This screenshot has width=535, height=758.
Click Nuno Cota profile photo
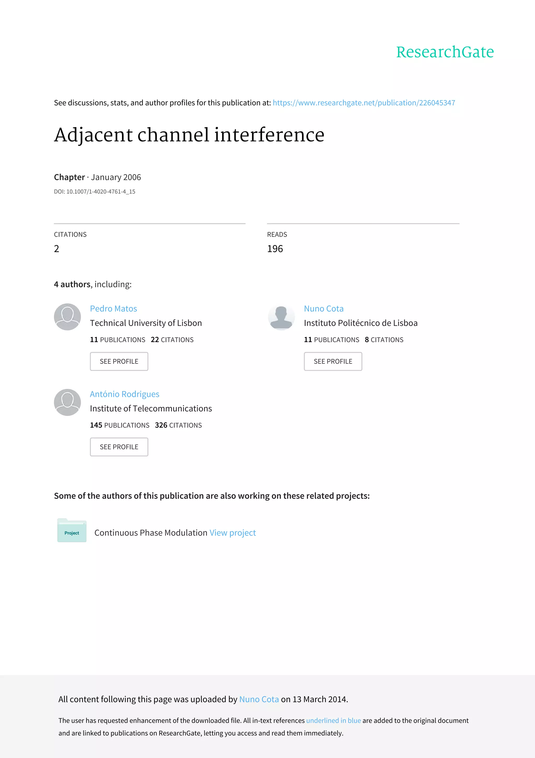coord(281,316)
